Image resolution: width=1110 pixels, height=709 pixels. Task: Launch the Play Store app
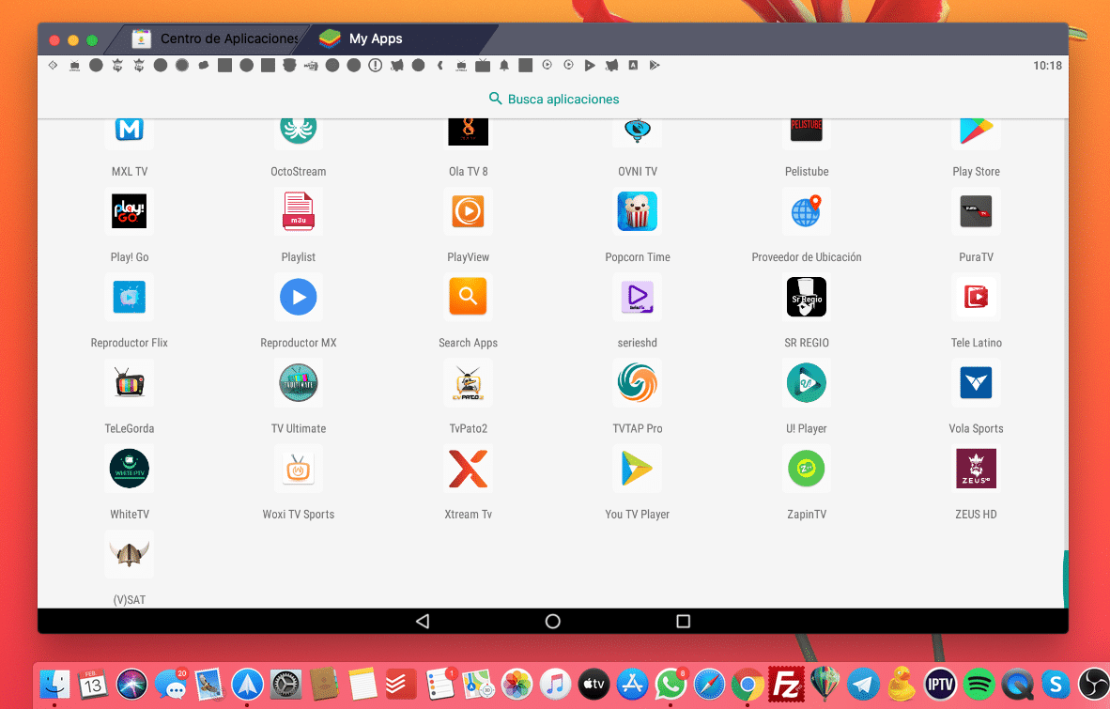pyautogui.click(x=976, y=132)
